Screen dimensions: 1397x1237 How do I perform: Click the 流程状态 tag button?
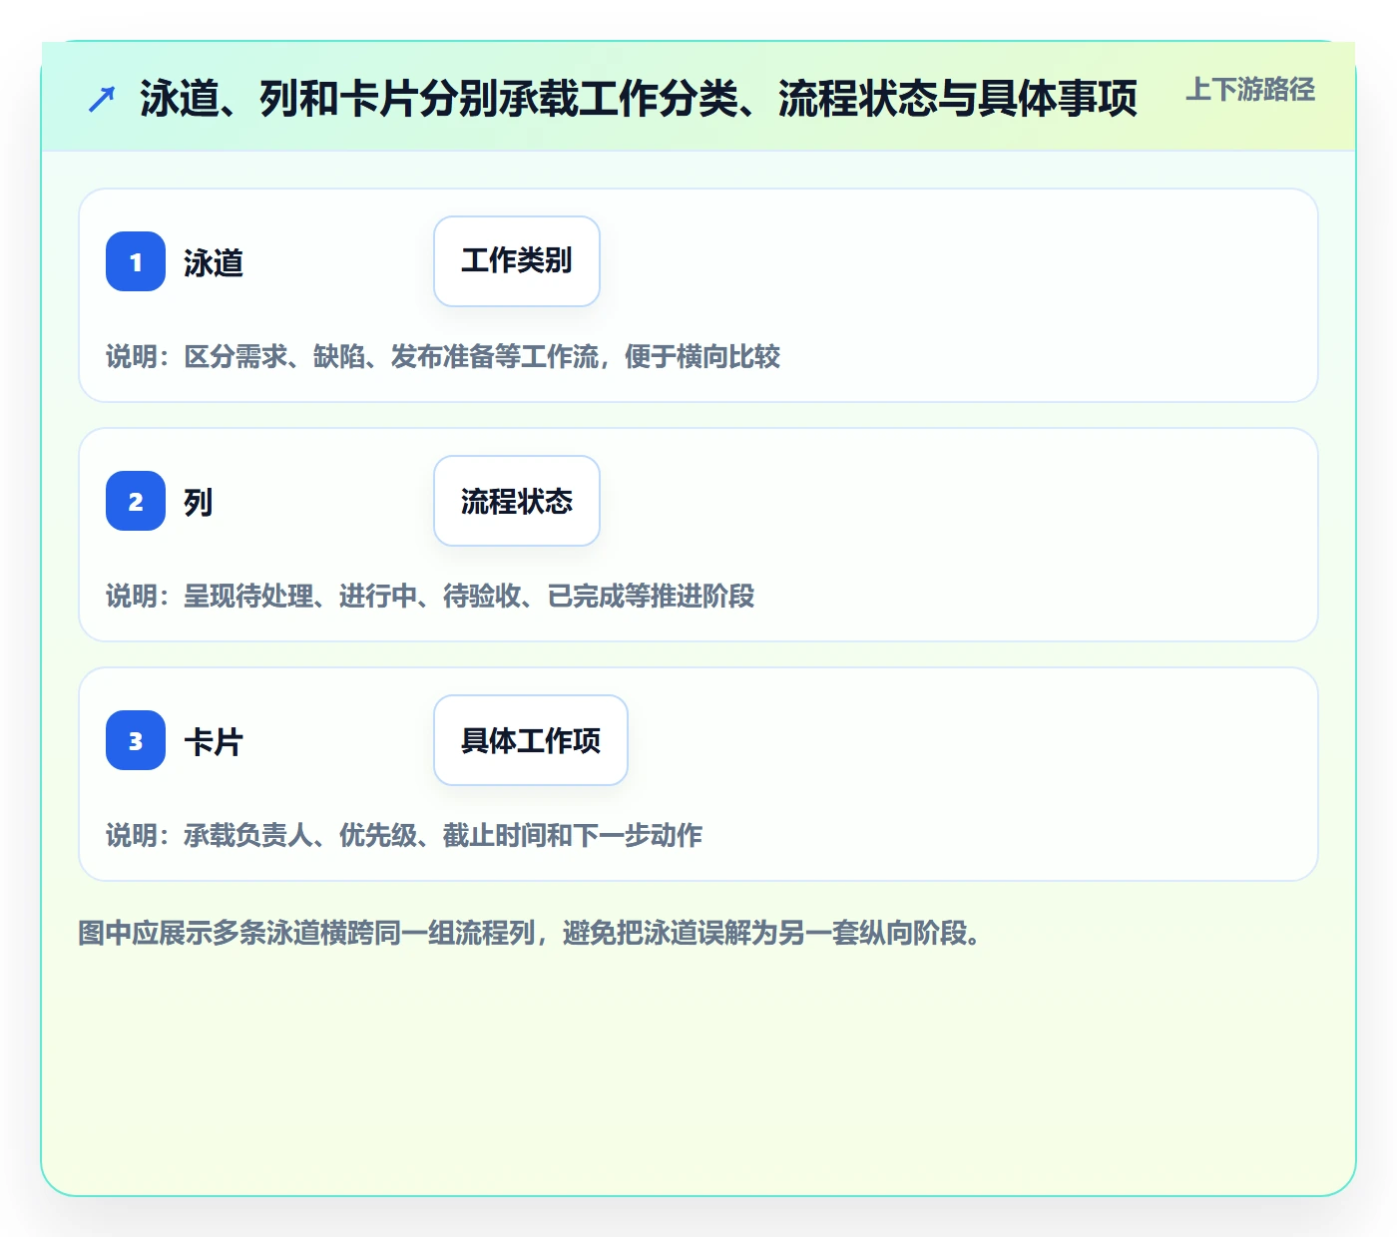(x=517, y=501)
